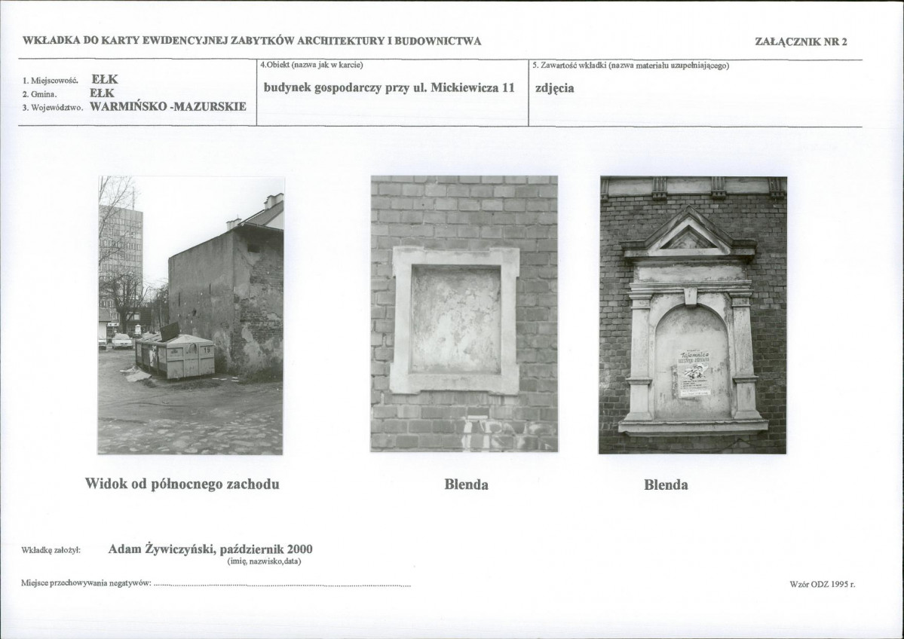The image size is (904, 639).
Task: Select author 'Adam Żywiczyński, październik 2000'
Action: [210, 549]
